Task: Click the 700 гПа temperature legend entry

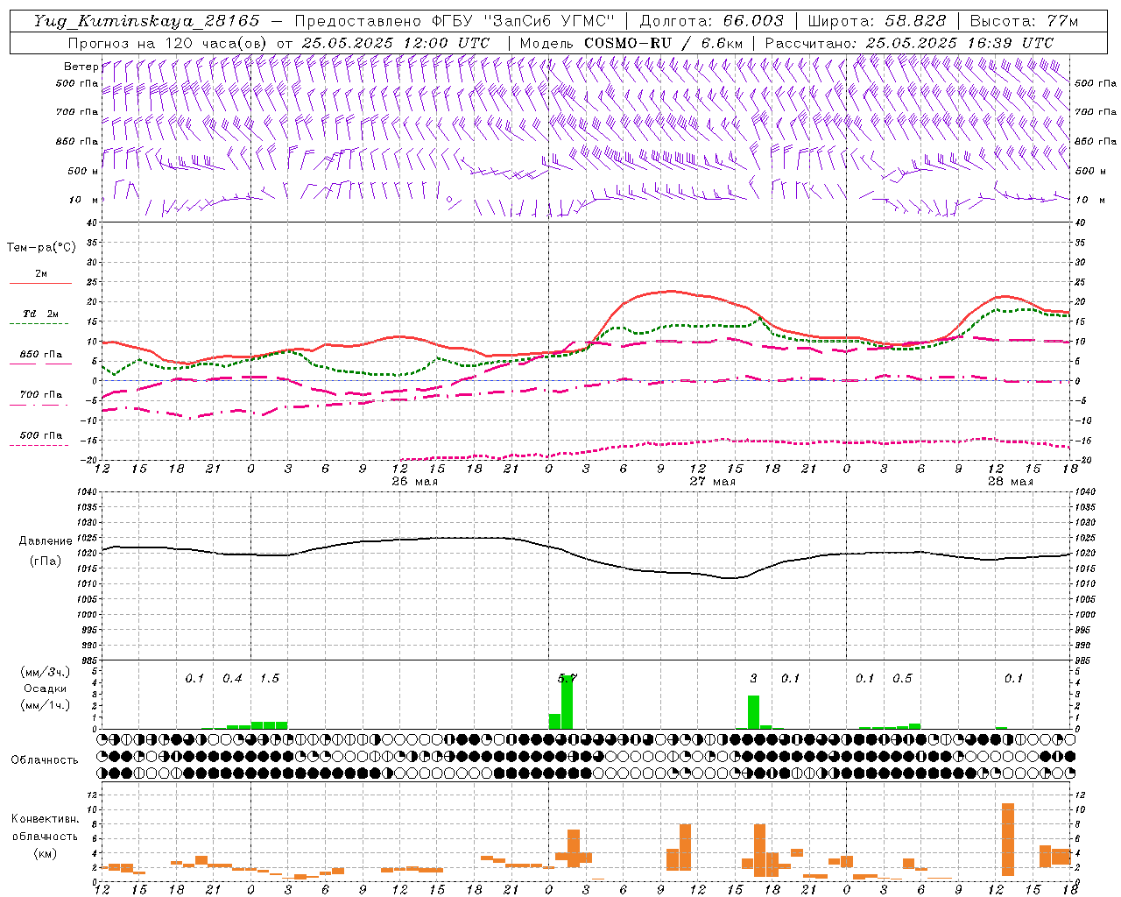Action: [x=40, y=394]
